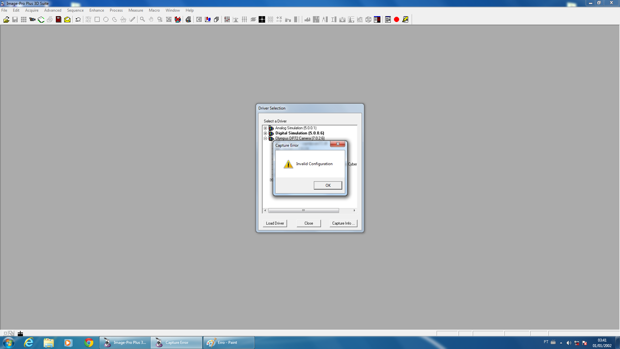Select the Zoom magnifier tool
620x349 pixels.
142,20
